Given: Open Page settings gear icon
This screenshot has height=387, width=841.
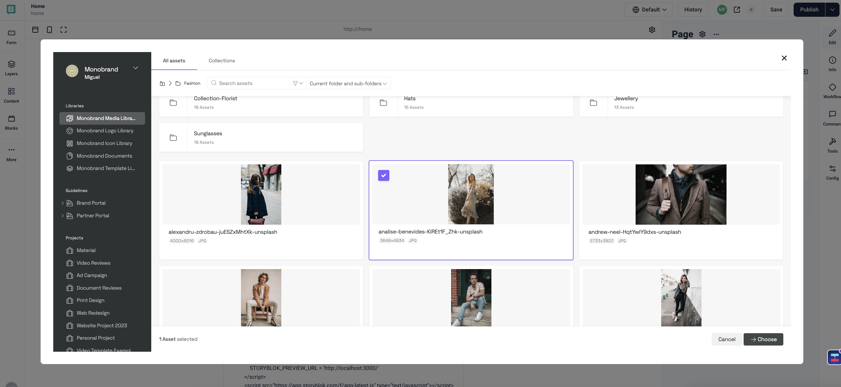Looking at the screenshot, I should (703, 34).
